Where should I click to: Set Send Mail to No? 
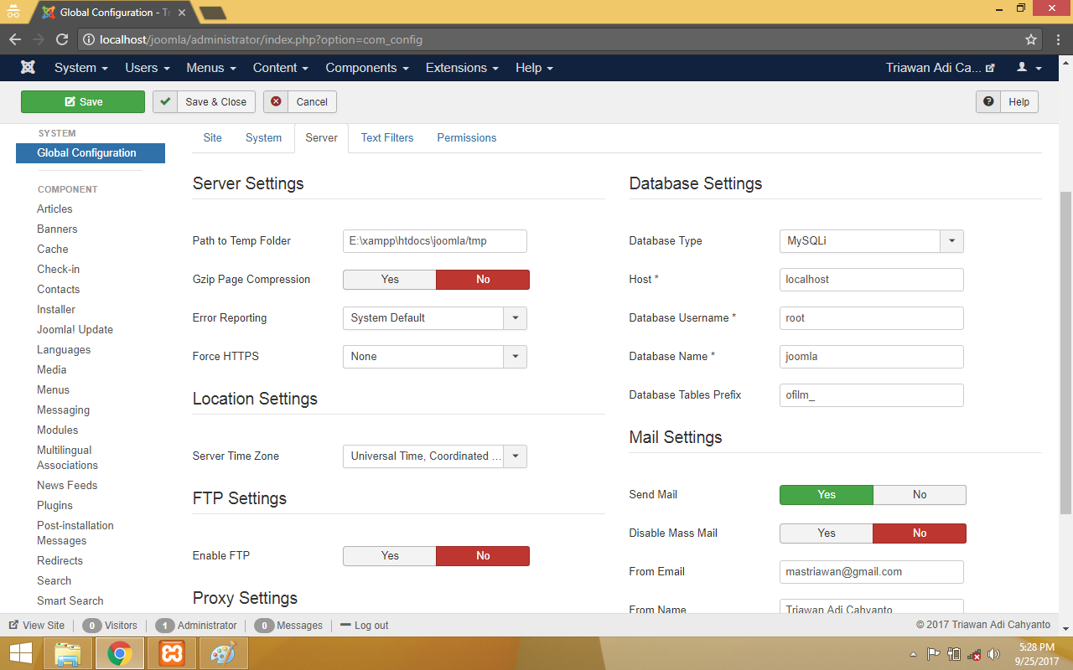click(919, 495)
